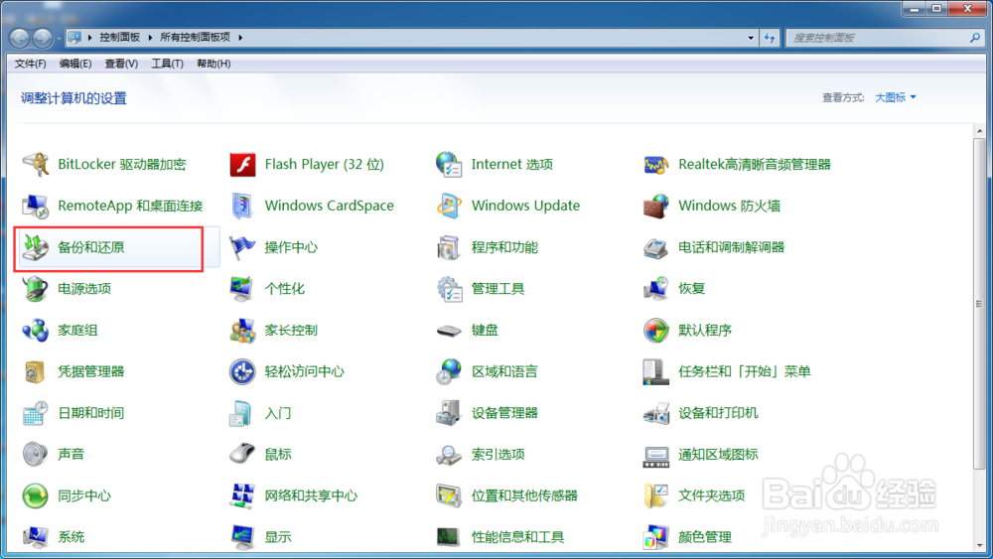Click 所有控制面板项 breadcrumb segment
This screenshot has height=559, width=993.
[195, 38]
